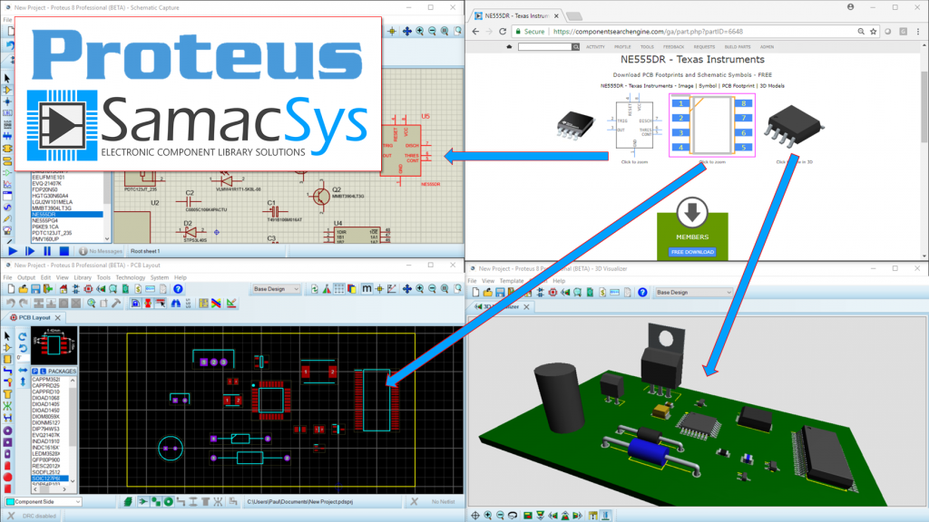The image size is (929, 522).
Task: Click the green FREE DOWNLOAD button
Action: pyautogui.click(x=694, y=250)
